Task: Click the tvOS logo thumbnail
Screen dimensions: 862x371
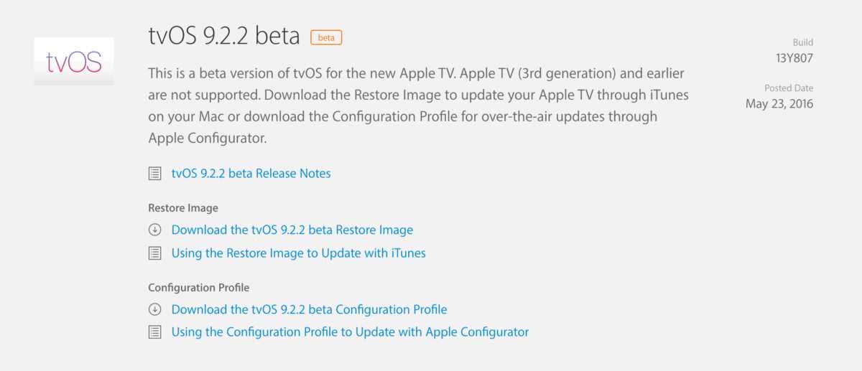Action: (73, 61)
